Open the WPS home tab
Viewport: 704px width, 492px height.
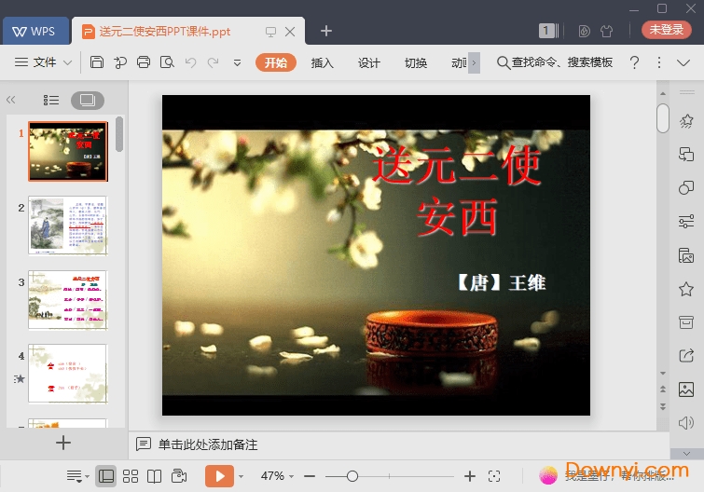pos(35,31)
